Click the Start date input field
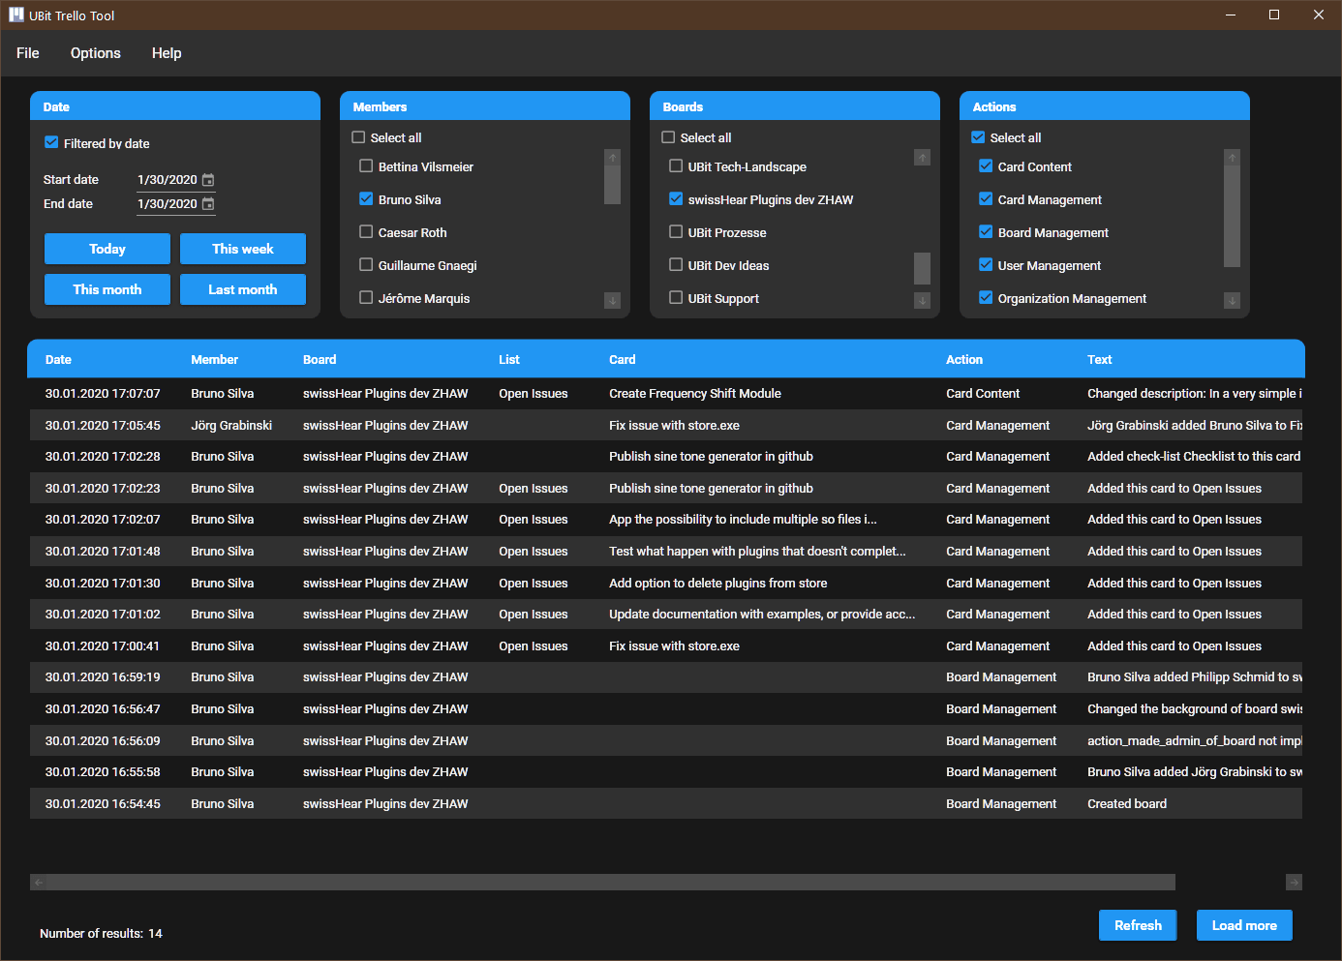 168,180
